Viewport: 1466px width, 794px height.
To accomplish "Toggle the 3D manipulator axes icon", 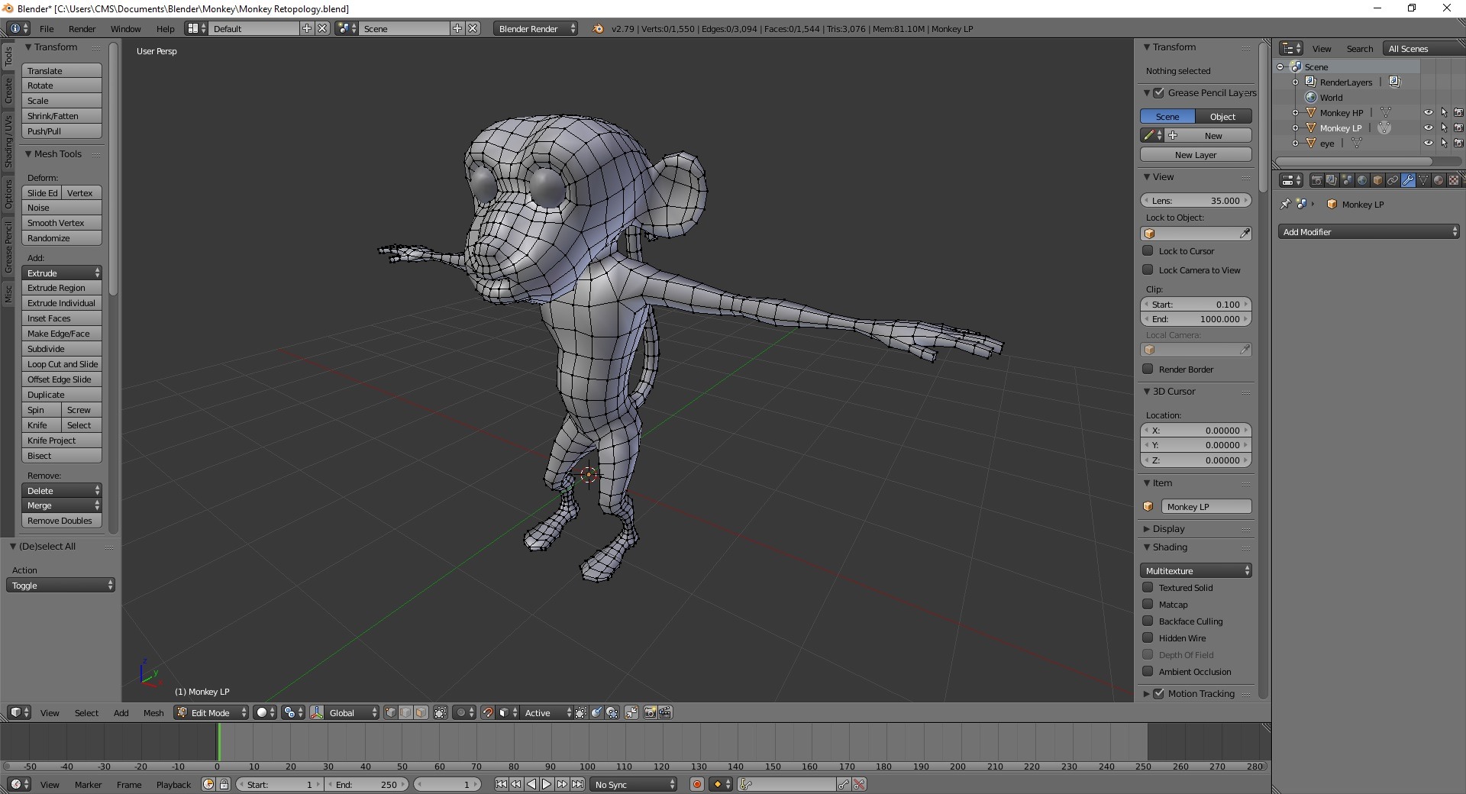I will [x=317, y=712].
